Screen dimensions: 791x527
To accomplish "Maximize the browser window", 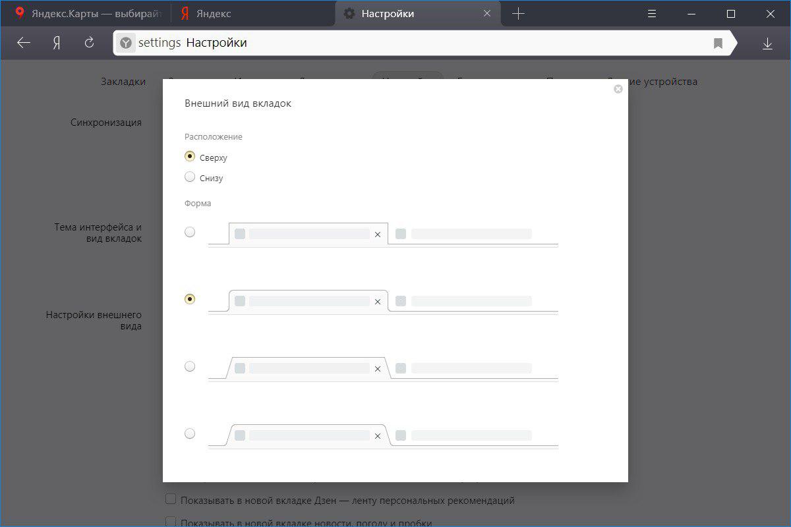I will [x=731, y=14].
